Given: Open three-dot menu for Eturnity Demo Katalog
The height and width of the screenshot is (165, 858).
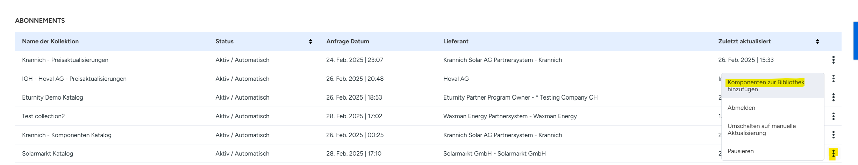Looking at the screenshot, I should tap(833, 98).
